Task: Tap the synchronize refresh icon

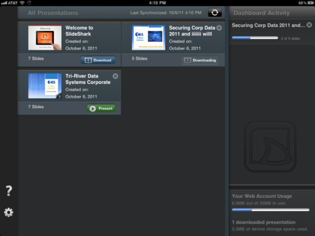Action: [215, 12]
